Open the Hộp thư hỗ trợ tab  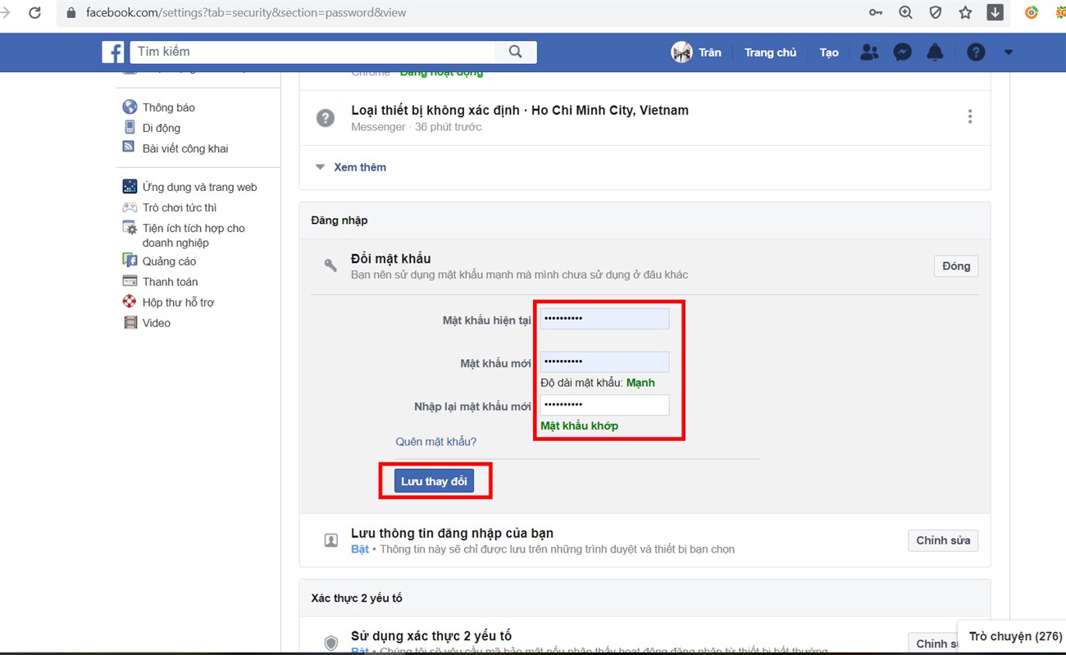[x=178, y=302]
